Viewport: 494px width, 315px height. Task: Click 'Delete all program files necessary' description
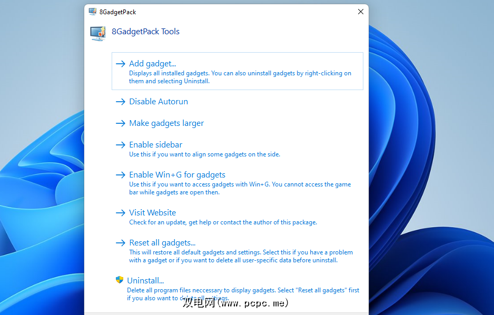[243, 294]
